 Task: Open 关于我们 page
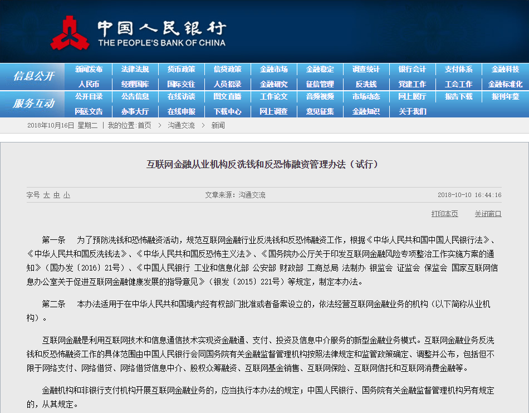[412, 111]
